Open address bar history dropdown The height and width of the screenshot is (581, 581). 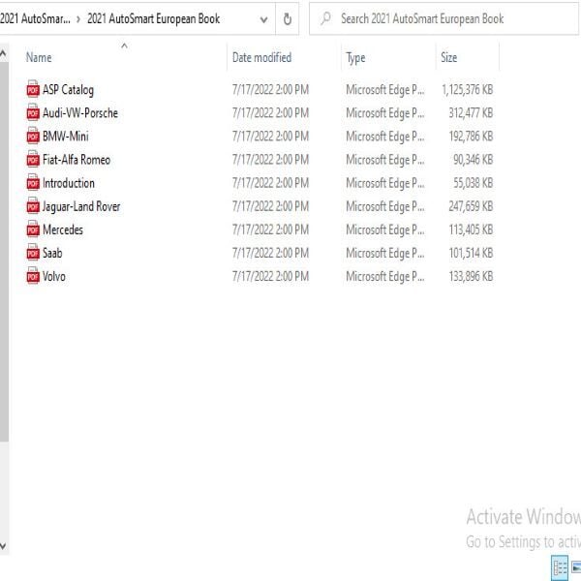[x=263, y=19]
